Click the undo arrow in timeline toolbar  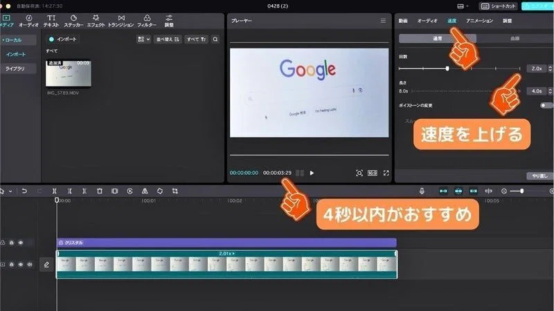coord(24,191)
